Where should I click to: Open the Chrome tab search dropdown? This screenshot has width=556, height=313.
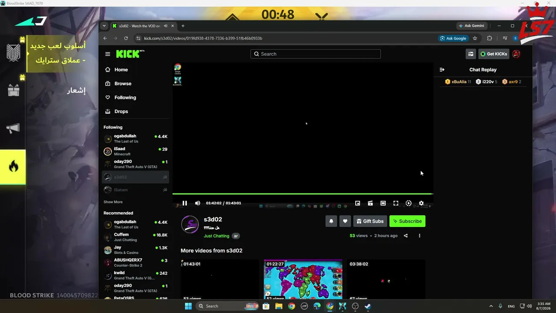104,26
